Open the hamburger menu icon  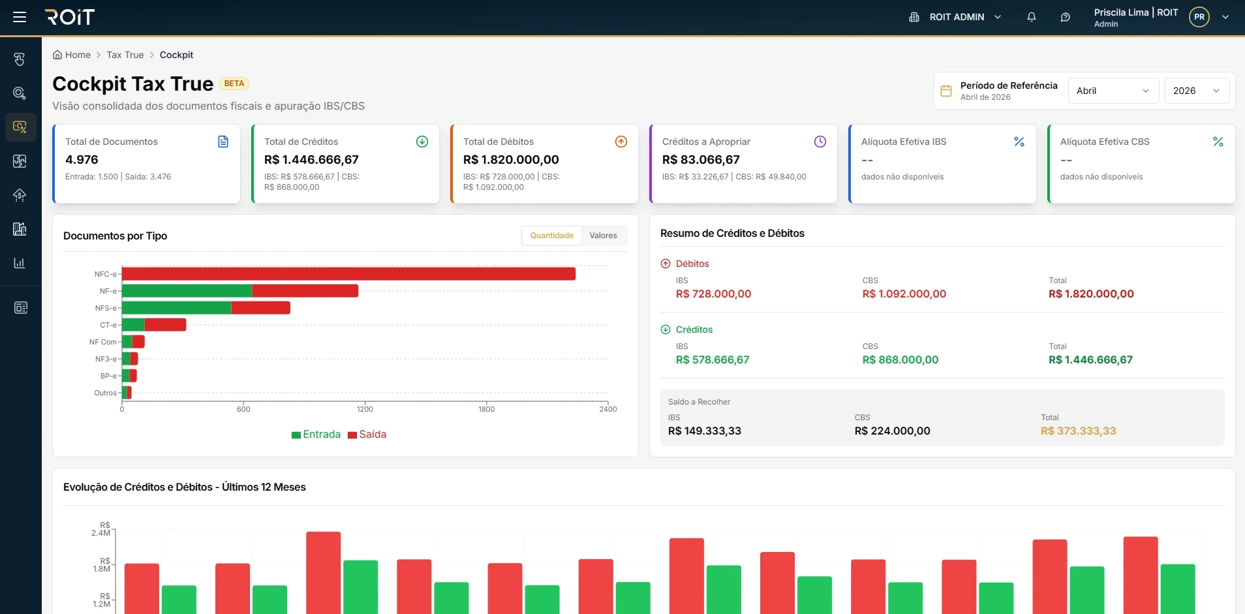pyautogui.click(x=20, y=17)
